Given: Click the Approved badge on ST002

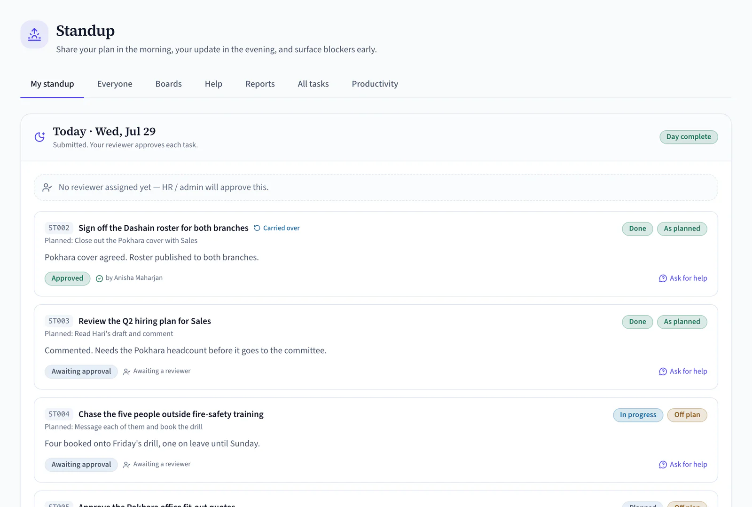Looking at the screenshot, I should coord(67,278).
